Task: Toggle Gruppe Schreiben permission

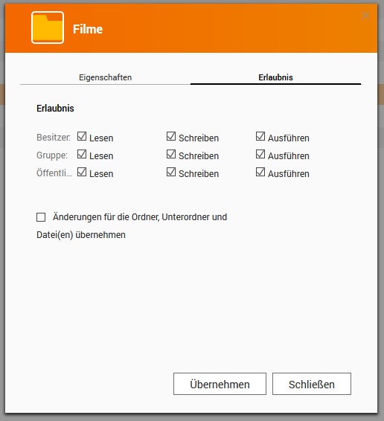Action: tap(171, 155)
